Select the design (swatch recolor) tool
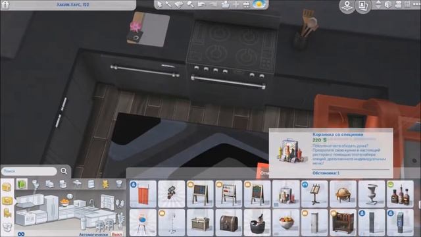421x237 pixels. tap(179, 5)
